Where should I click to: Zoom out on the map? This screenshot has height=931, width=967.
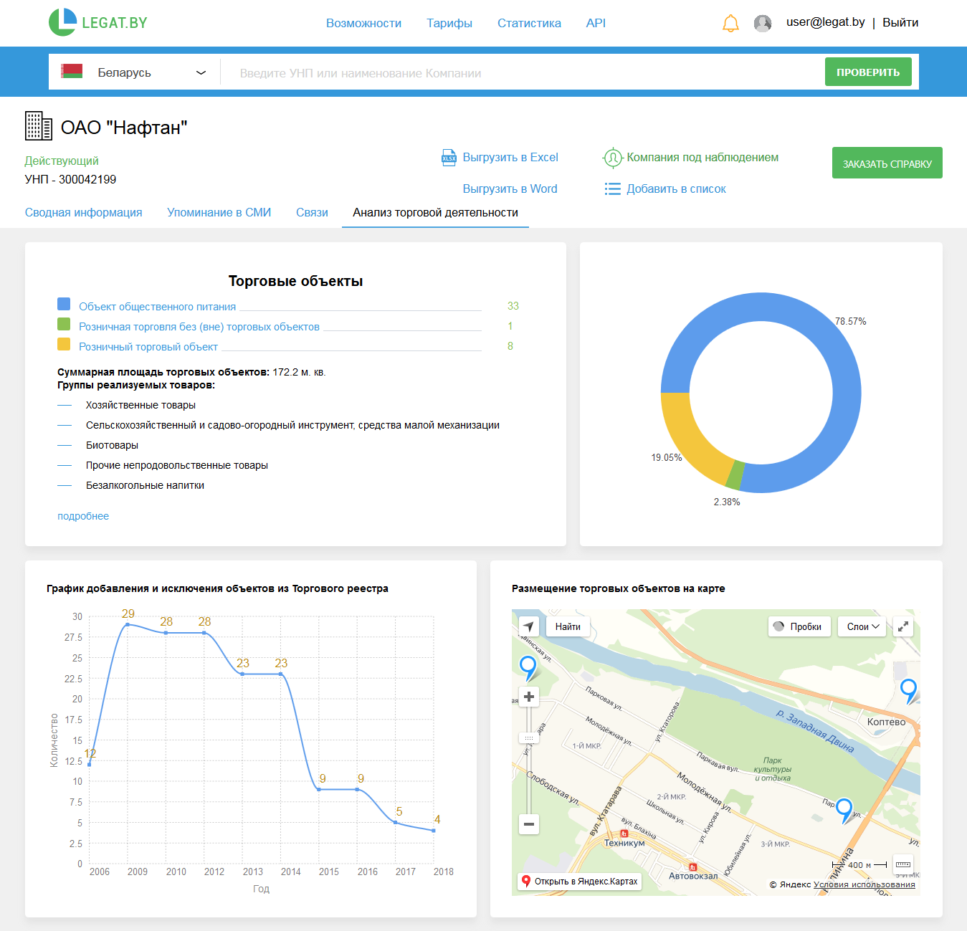(529, 824)
